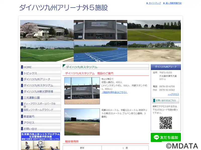Open 教室案内 menu item
Viewport: 201px width, 150px height.
pos(40,116)
